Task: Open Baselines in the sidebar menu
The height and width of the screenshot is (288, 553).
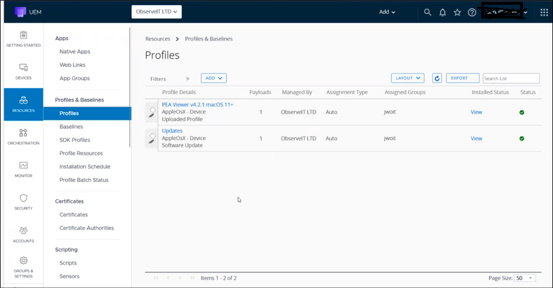Action: click(71, 127)
